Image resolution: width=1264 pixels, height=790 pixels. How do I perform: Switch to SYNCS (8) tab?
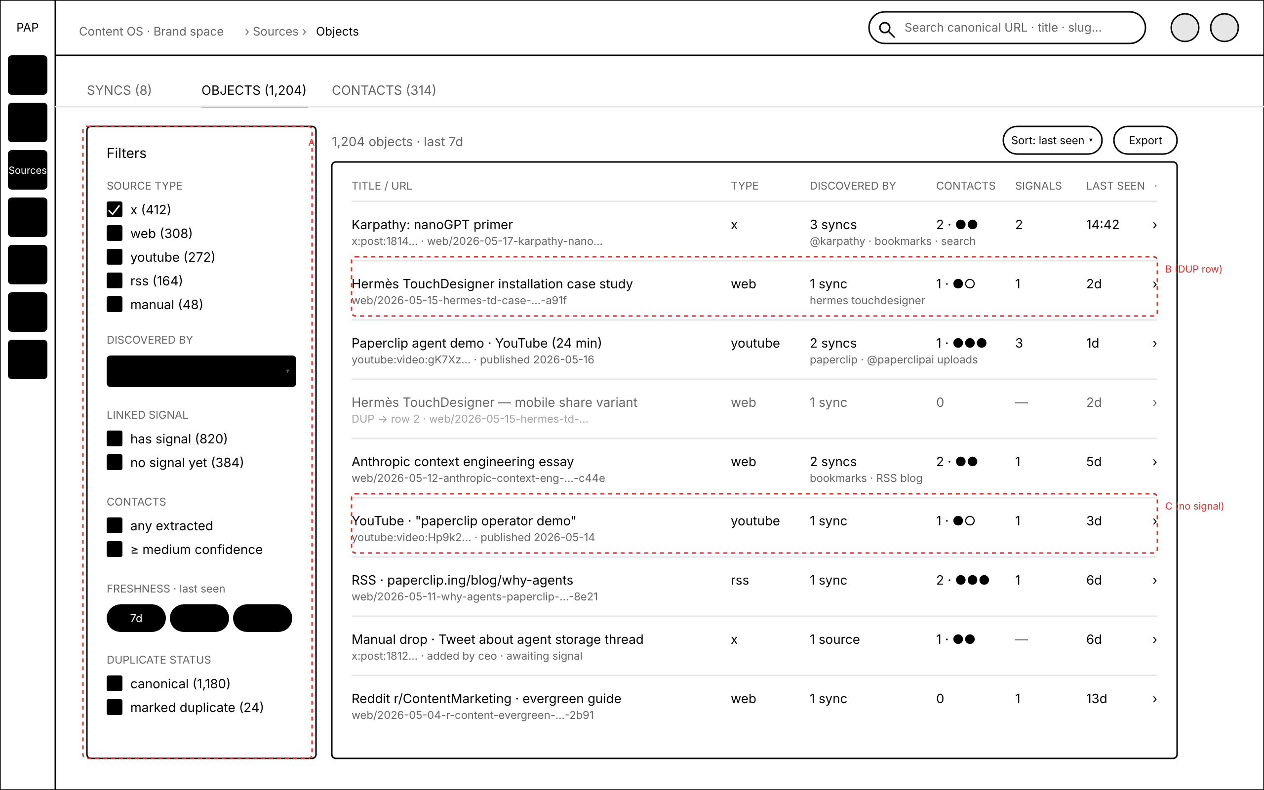pyautogui.click(x=119, y=90)
